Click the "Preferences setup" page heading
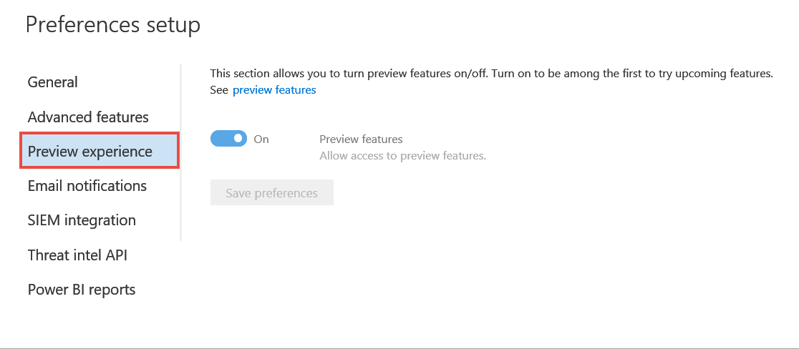 [113, 25]
